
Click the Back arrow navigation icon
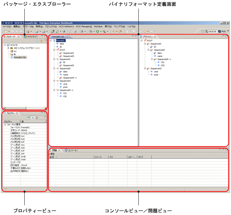pos(145,31)
